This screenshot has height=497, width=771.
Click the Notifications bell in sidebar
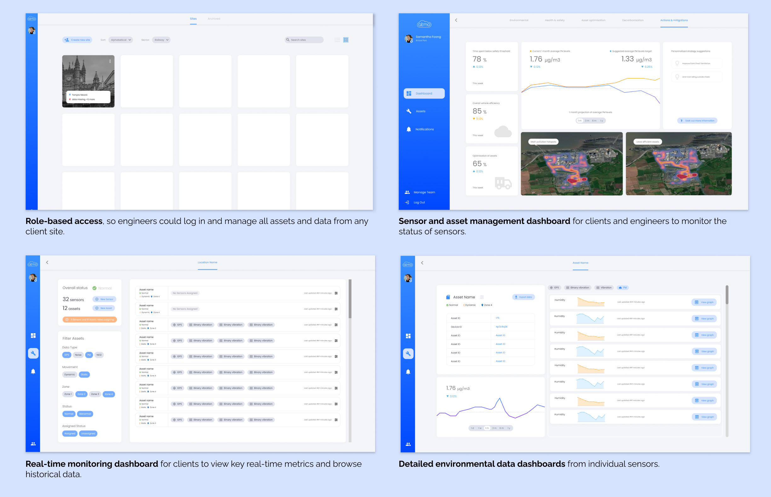coord(408,129)
